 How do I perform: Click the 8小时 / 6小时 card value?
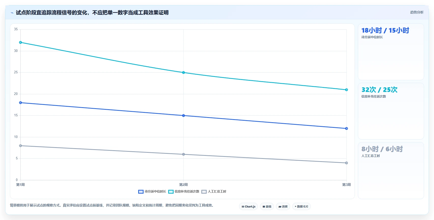click(x=382, y=149)
